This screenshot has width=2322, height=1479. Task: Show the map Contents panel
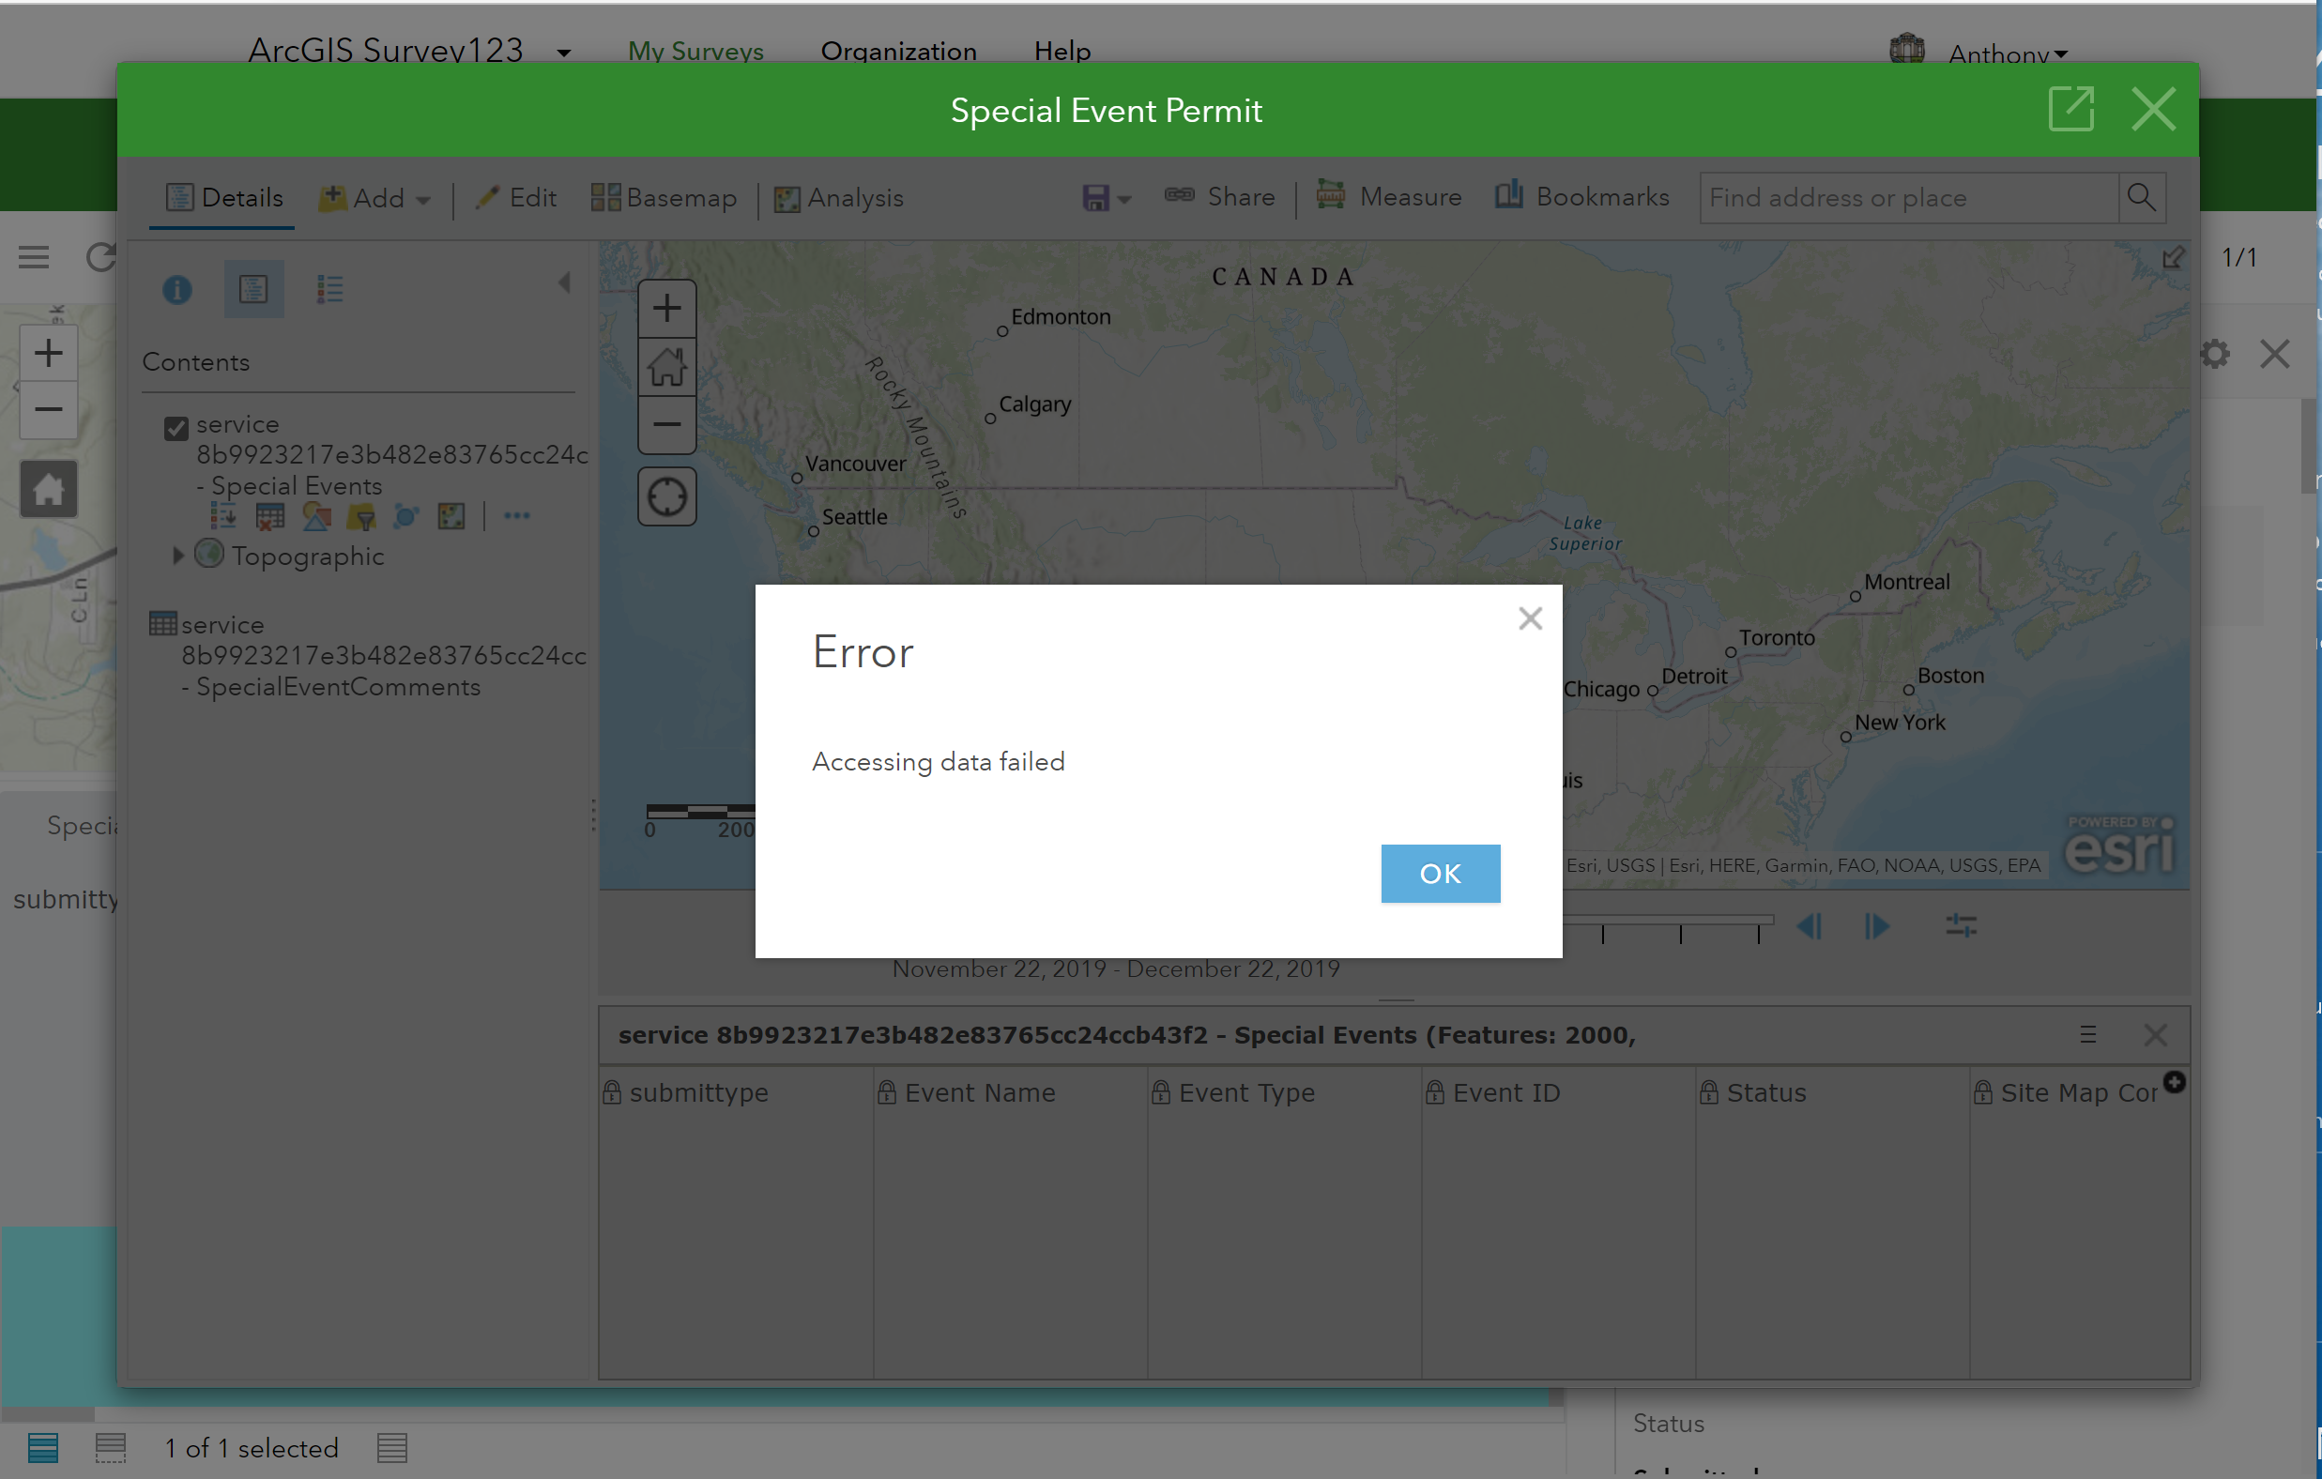coord(253,289)
